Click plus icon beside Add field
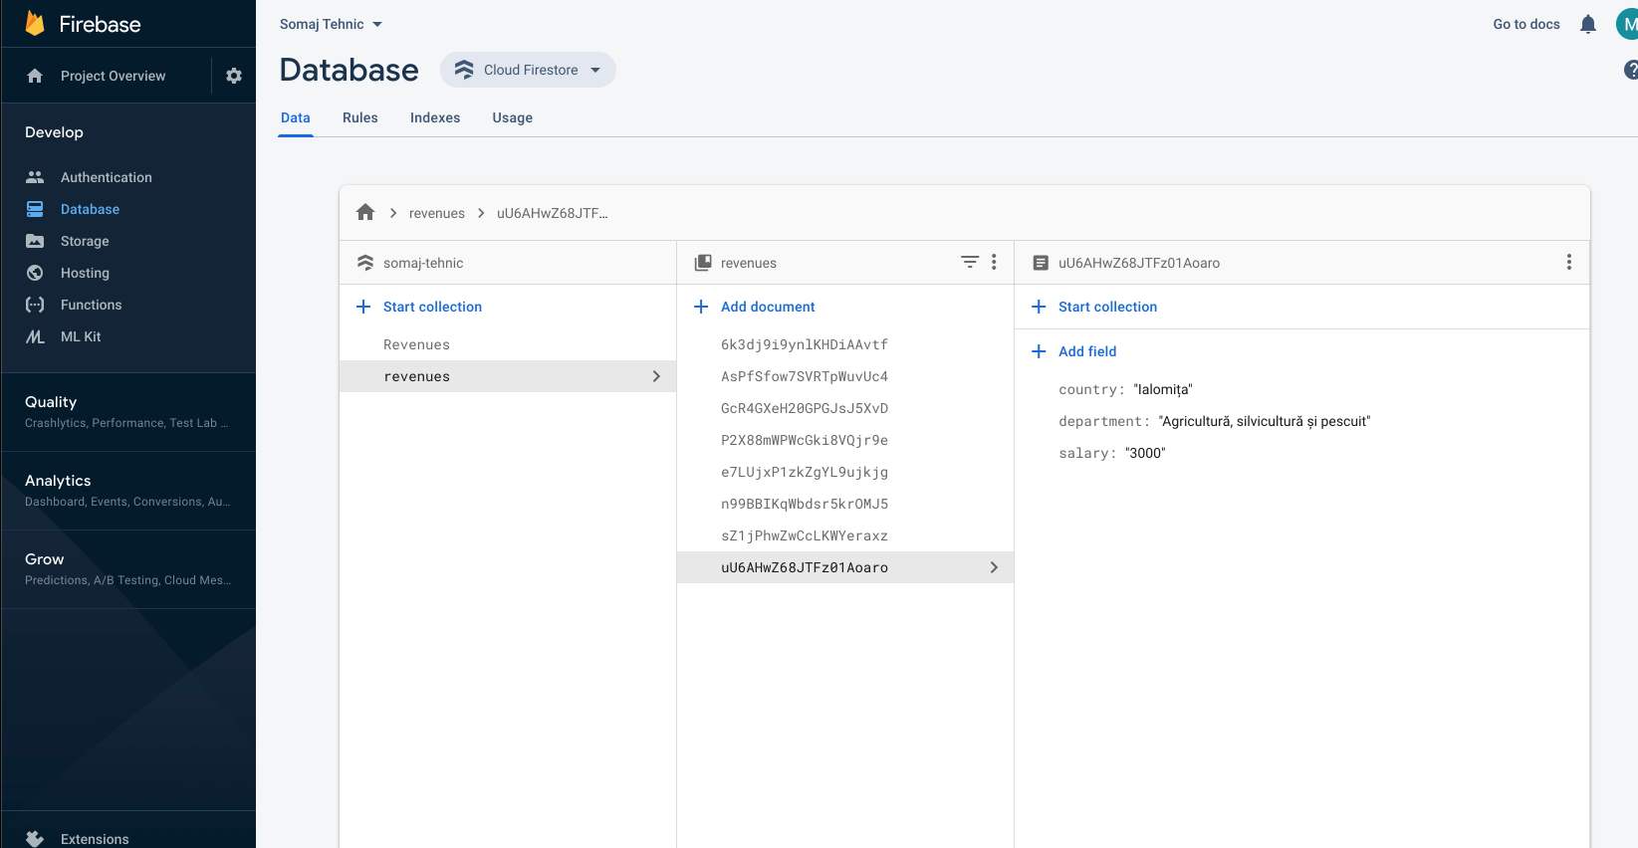 [1039, 351]
